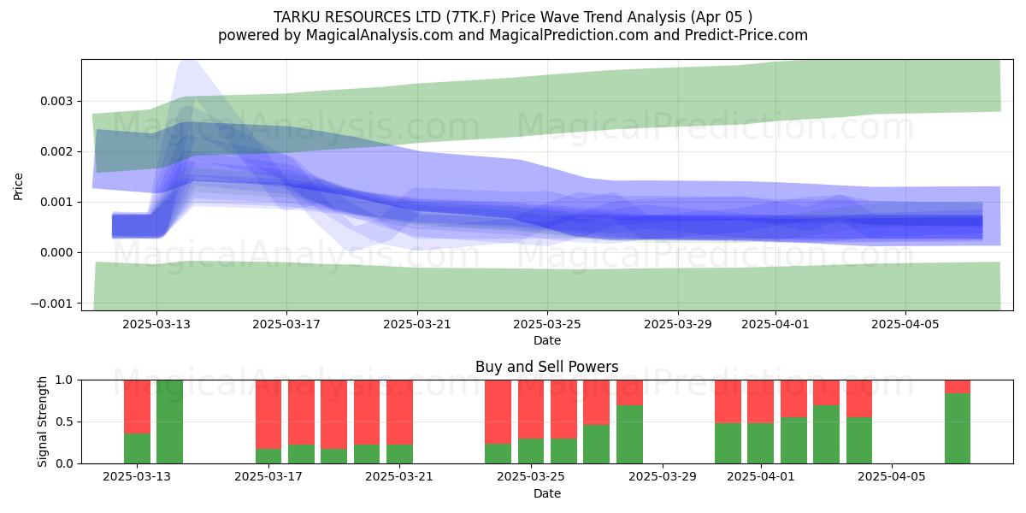Click price chart tick label '2025-04-01'
This screenshot has width=1026, height=513.
775,324
